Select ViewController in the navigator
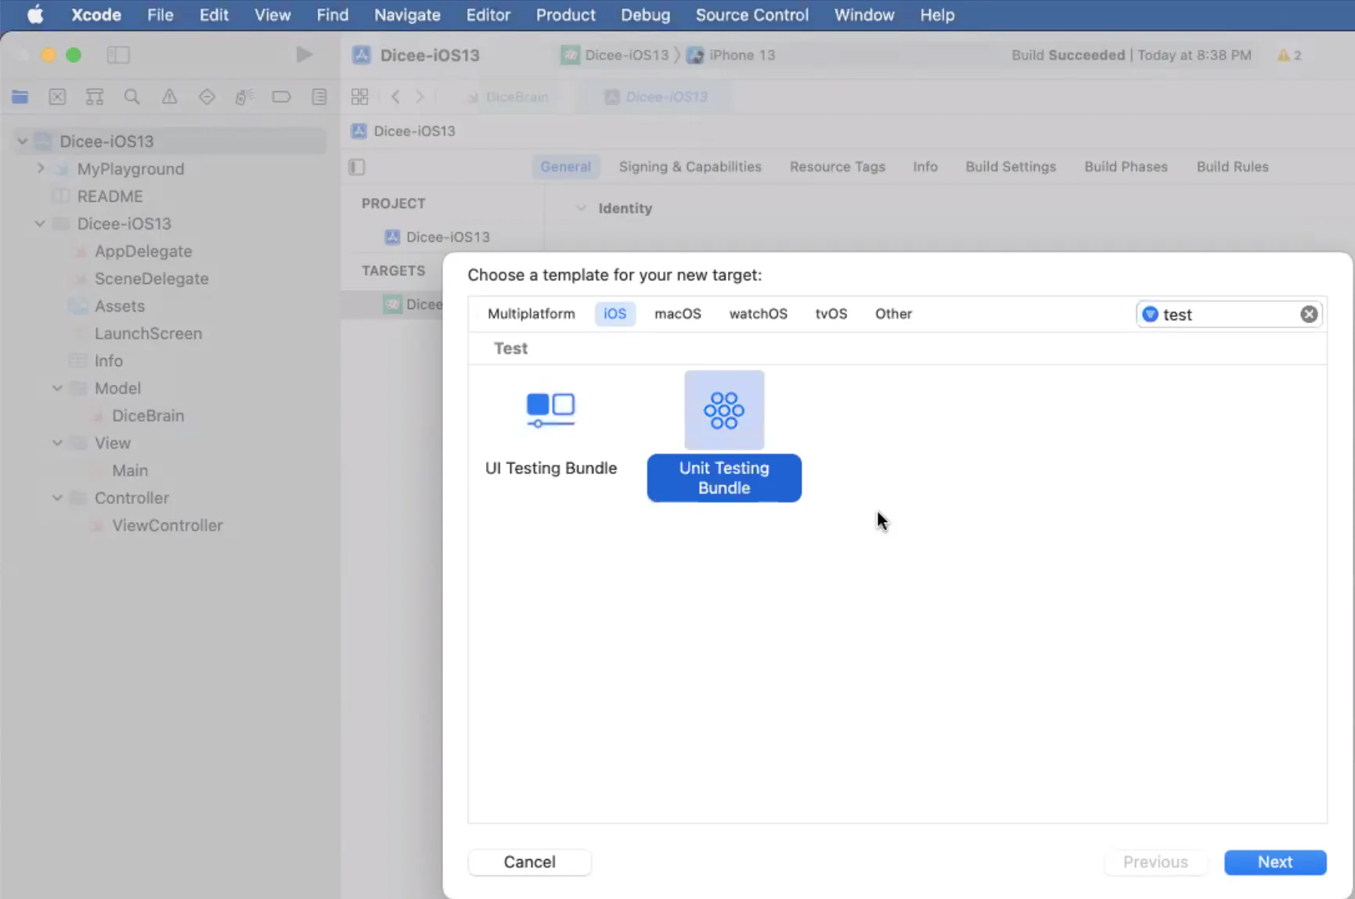Image resolution: width=1355 pixels, height=899 pixels. (167, 525)
